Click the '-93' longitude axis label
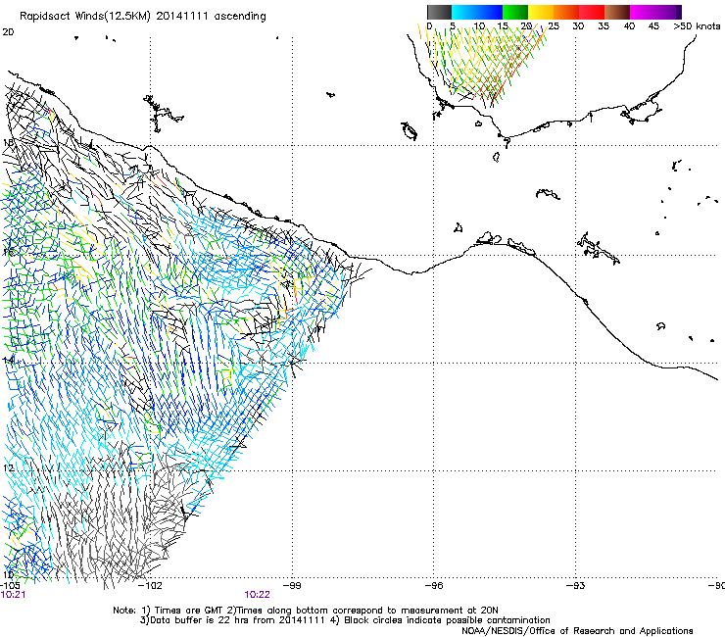The image size is (725, 637). tap(575, 586)
